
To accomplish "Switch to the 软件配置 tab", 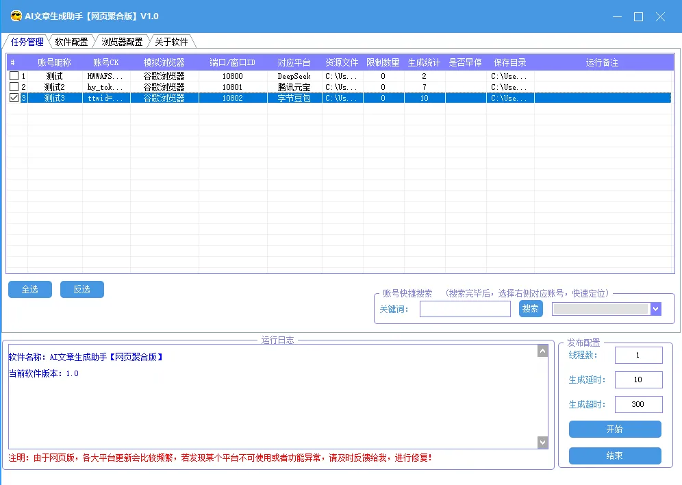I will tap(71, 42).
